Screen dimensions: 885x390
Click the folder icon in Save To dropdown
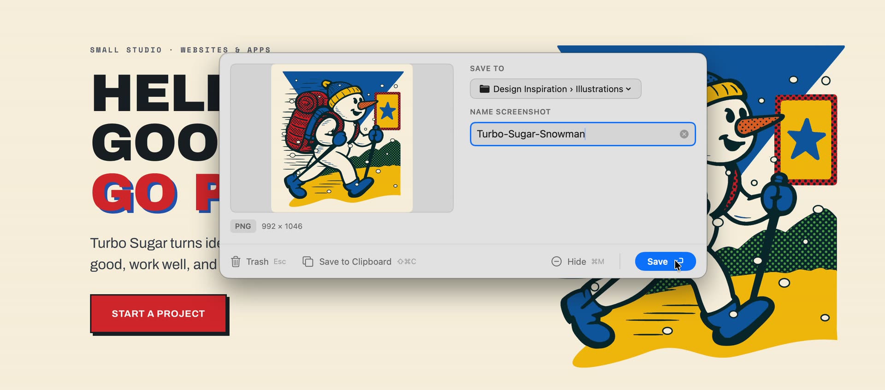point(484,89)
